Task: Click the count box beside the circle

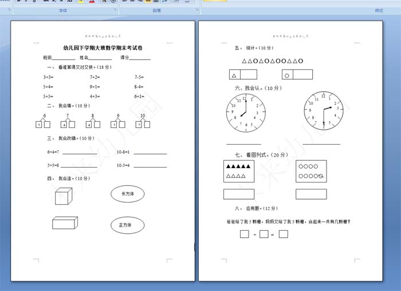Action: point(303,75)
